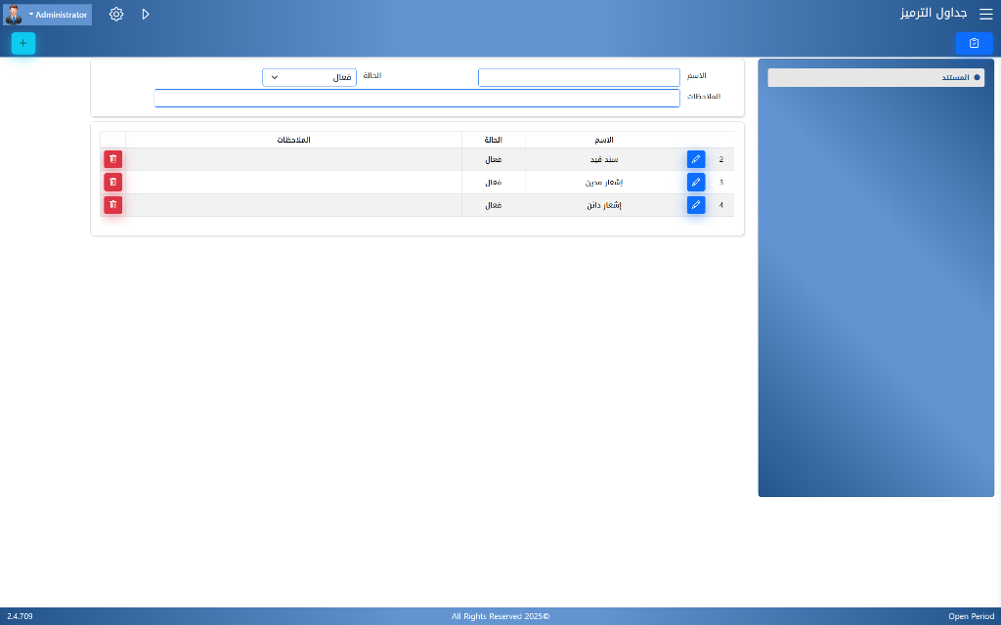Click the play triangle icon in header
1001x625 pixels.
click(x=146, y=15)
